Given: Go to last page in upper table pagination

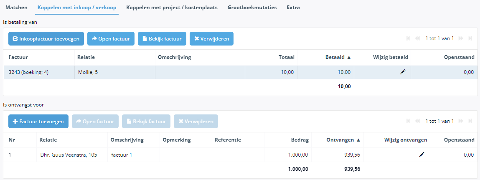Looking at the screenshot, I should coord(470,38).
